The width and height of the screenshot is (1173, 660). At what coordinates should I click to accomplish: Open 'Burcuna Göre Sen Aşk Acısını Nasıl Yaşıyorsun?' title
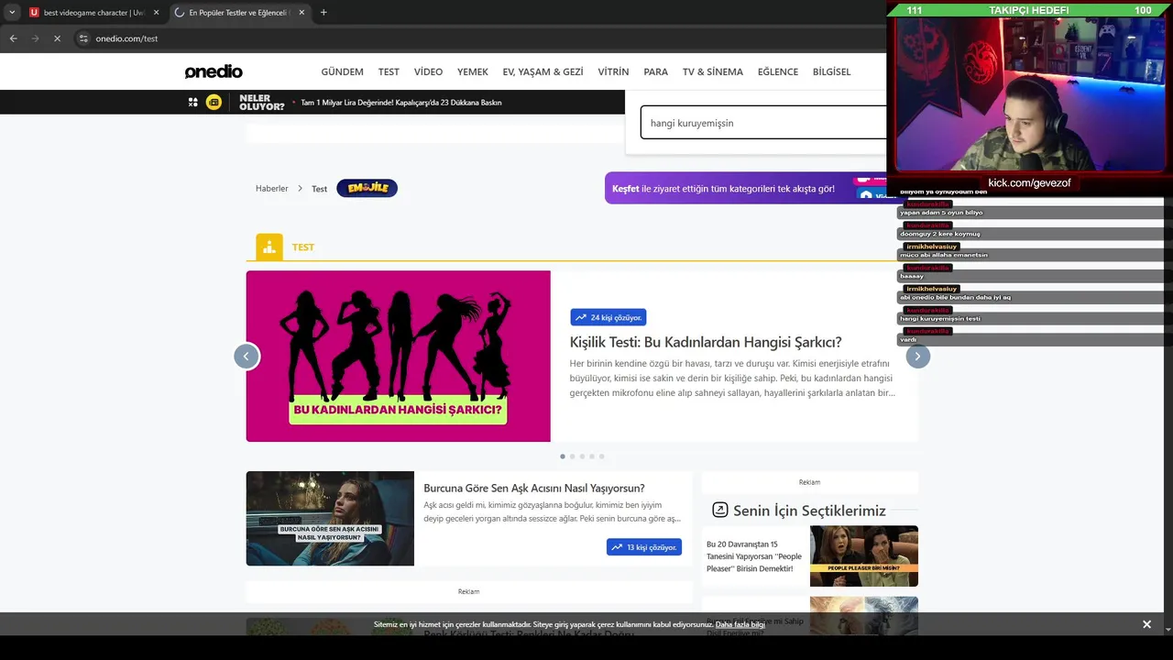tap(534, 489)
